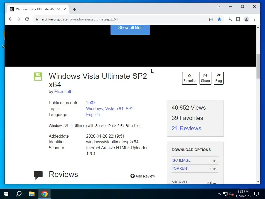Screen dimensions: 265x199
Task: Open the Chrome profile menu
Action: [246, 19]
